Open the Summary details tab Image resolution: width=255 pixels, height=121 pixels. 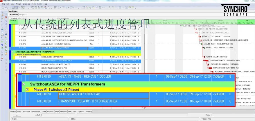(x=89, y=112)
